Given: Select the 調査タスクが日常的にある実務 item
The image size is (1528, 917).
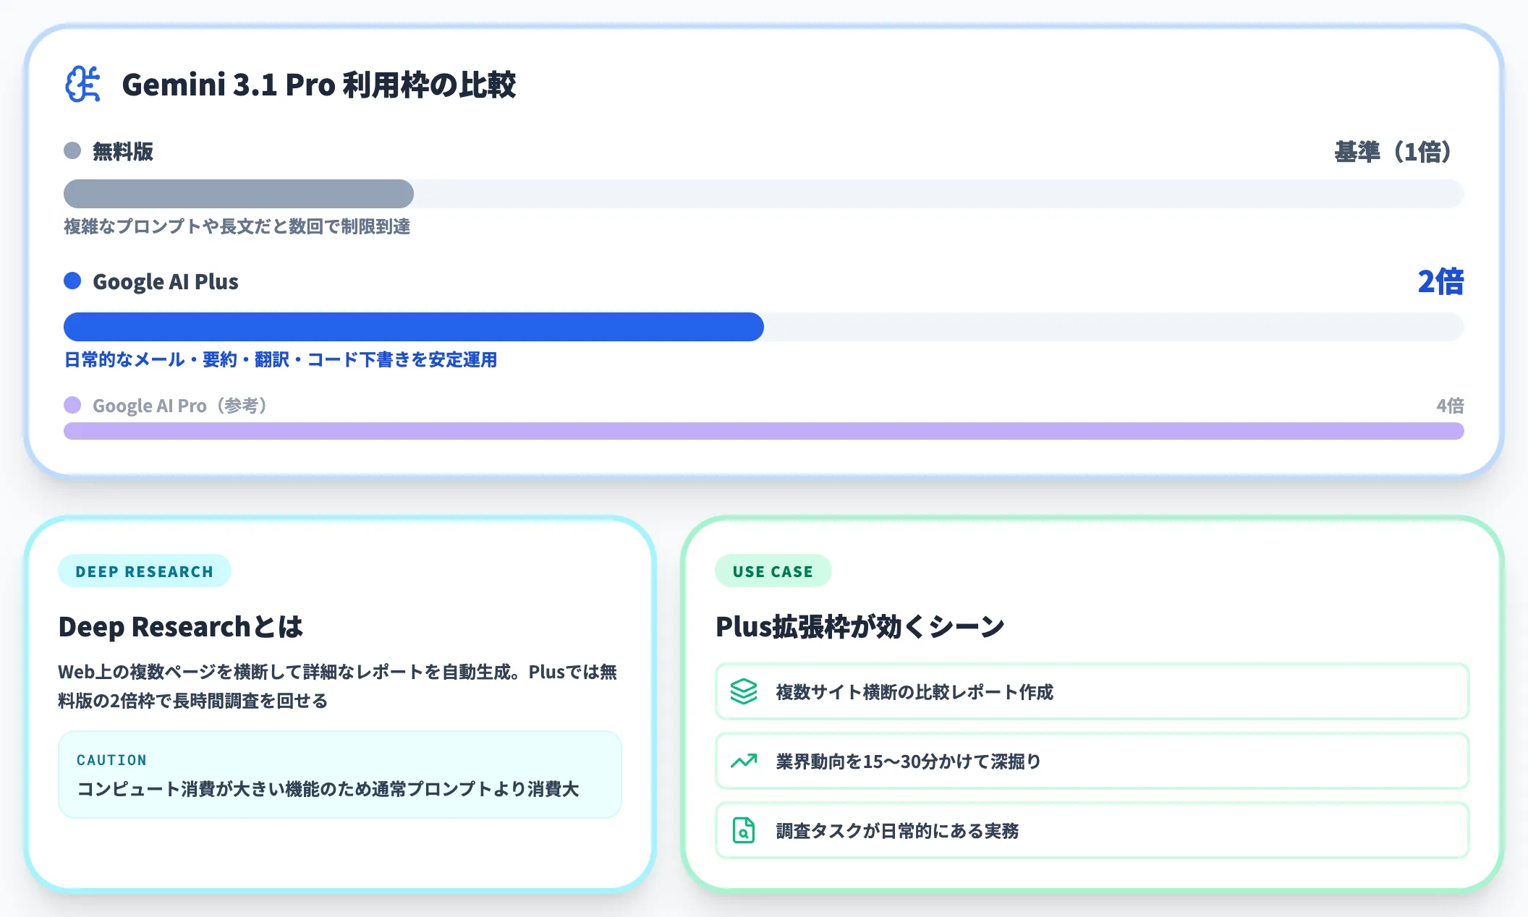Looking at the screenshot, I should (1092, 830).
